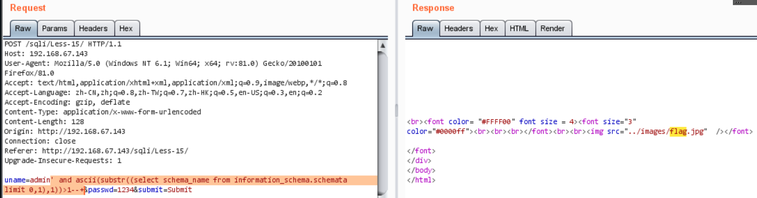Click the highlighted flag text in response
Image resolution: width=757 pixels, height=198 pixels.
coord(678,131)
